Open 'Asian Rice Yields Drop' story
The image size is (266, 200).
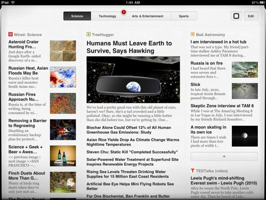coord(133,142)
